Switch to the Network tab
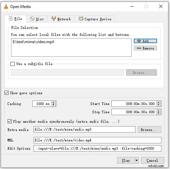 coord(61,19)
